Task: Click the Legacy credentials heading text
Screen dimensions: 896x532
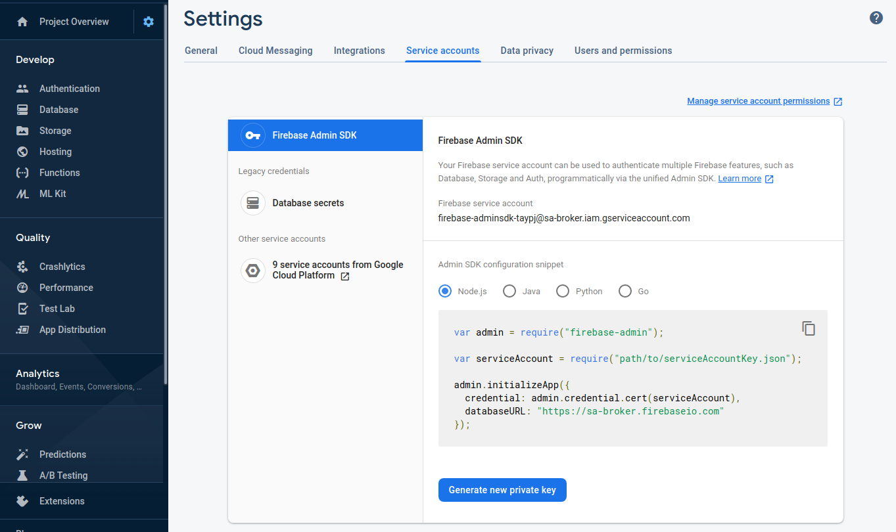Action: click(273, 171)
